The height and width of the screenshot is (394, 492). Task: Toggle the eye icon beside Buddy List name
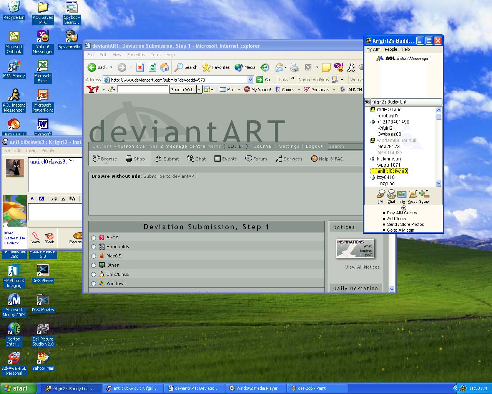point(367,102)
